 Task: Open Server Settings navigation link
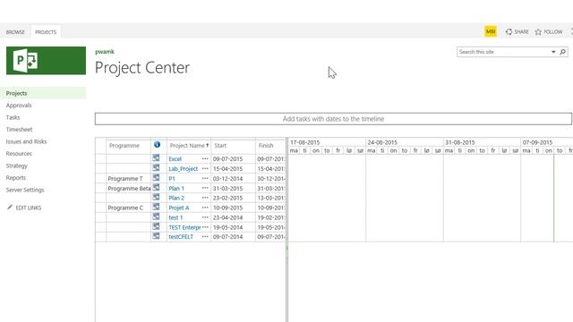coord(25,190)
